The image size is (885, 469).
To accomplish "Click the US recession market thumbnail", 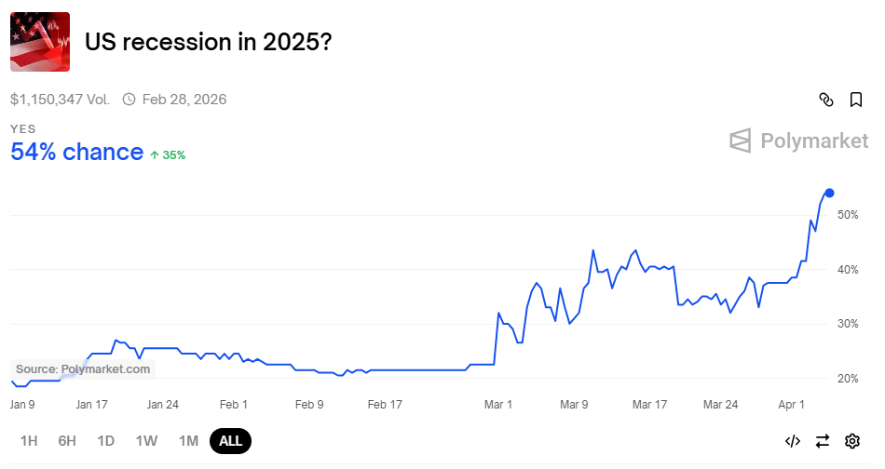I will tap(40, 42).
